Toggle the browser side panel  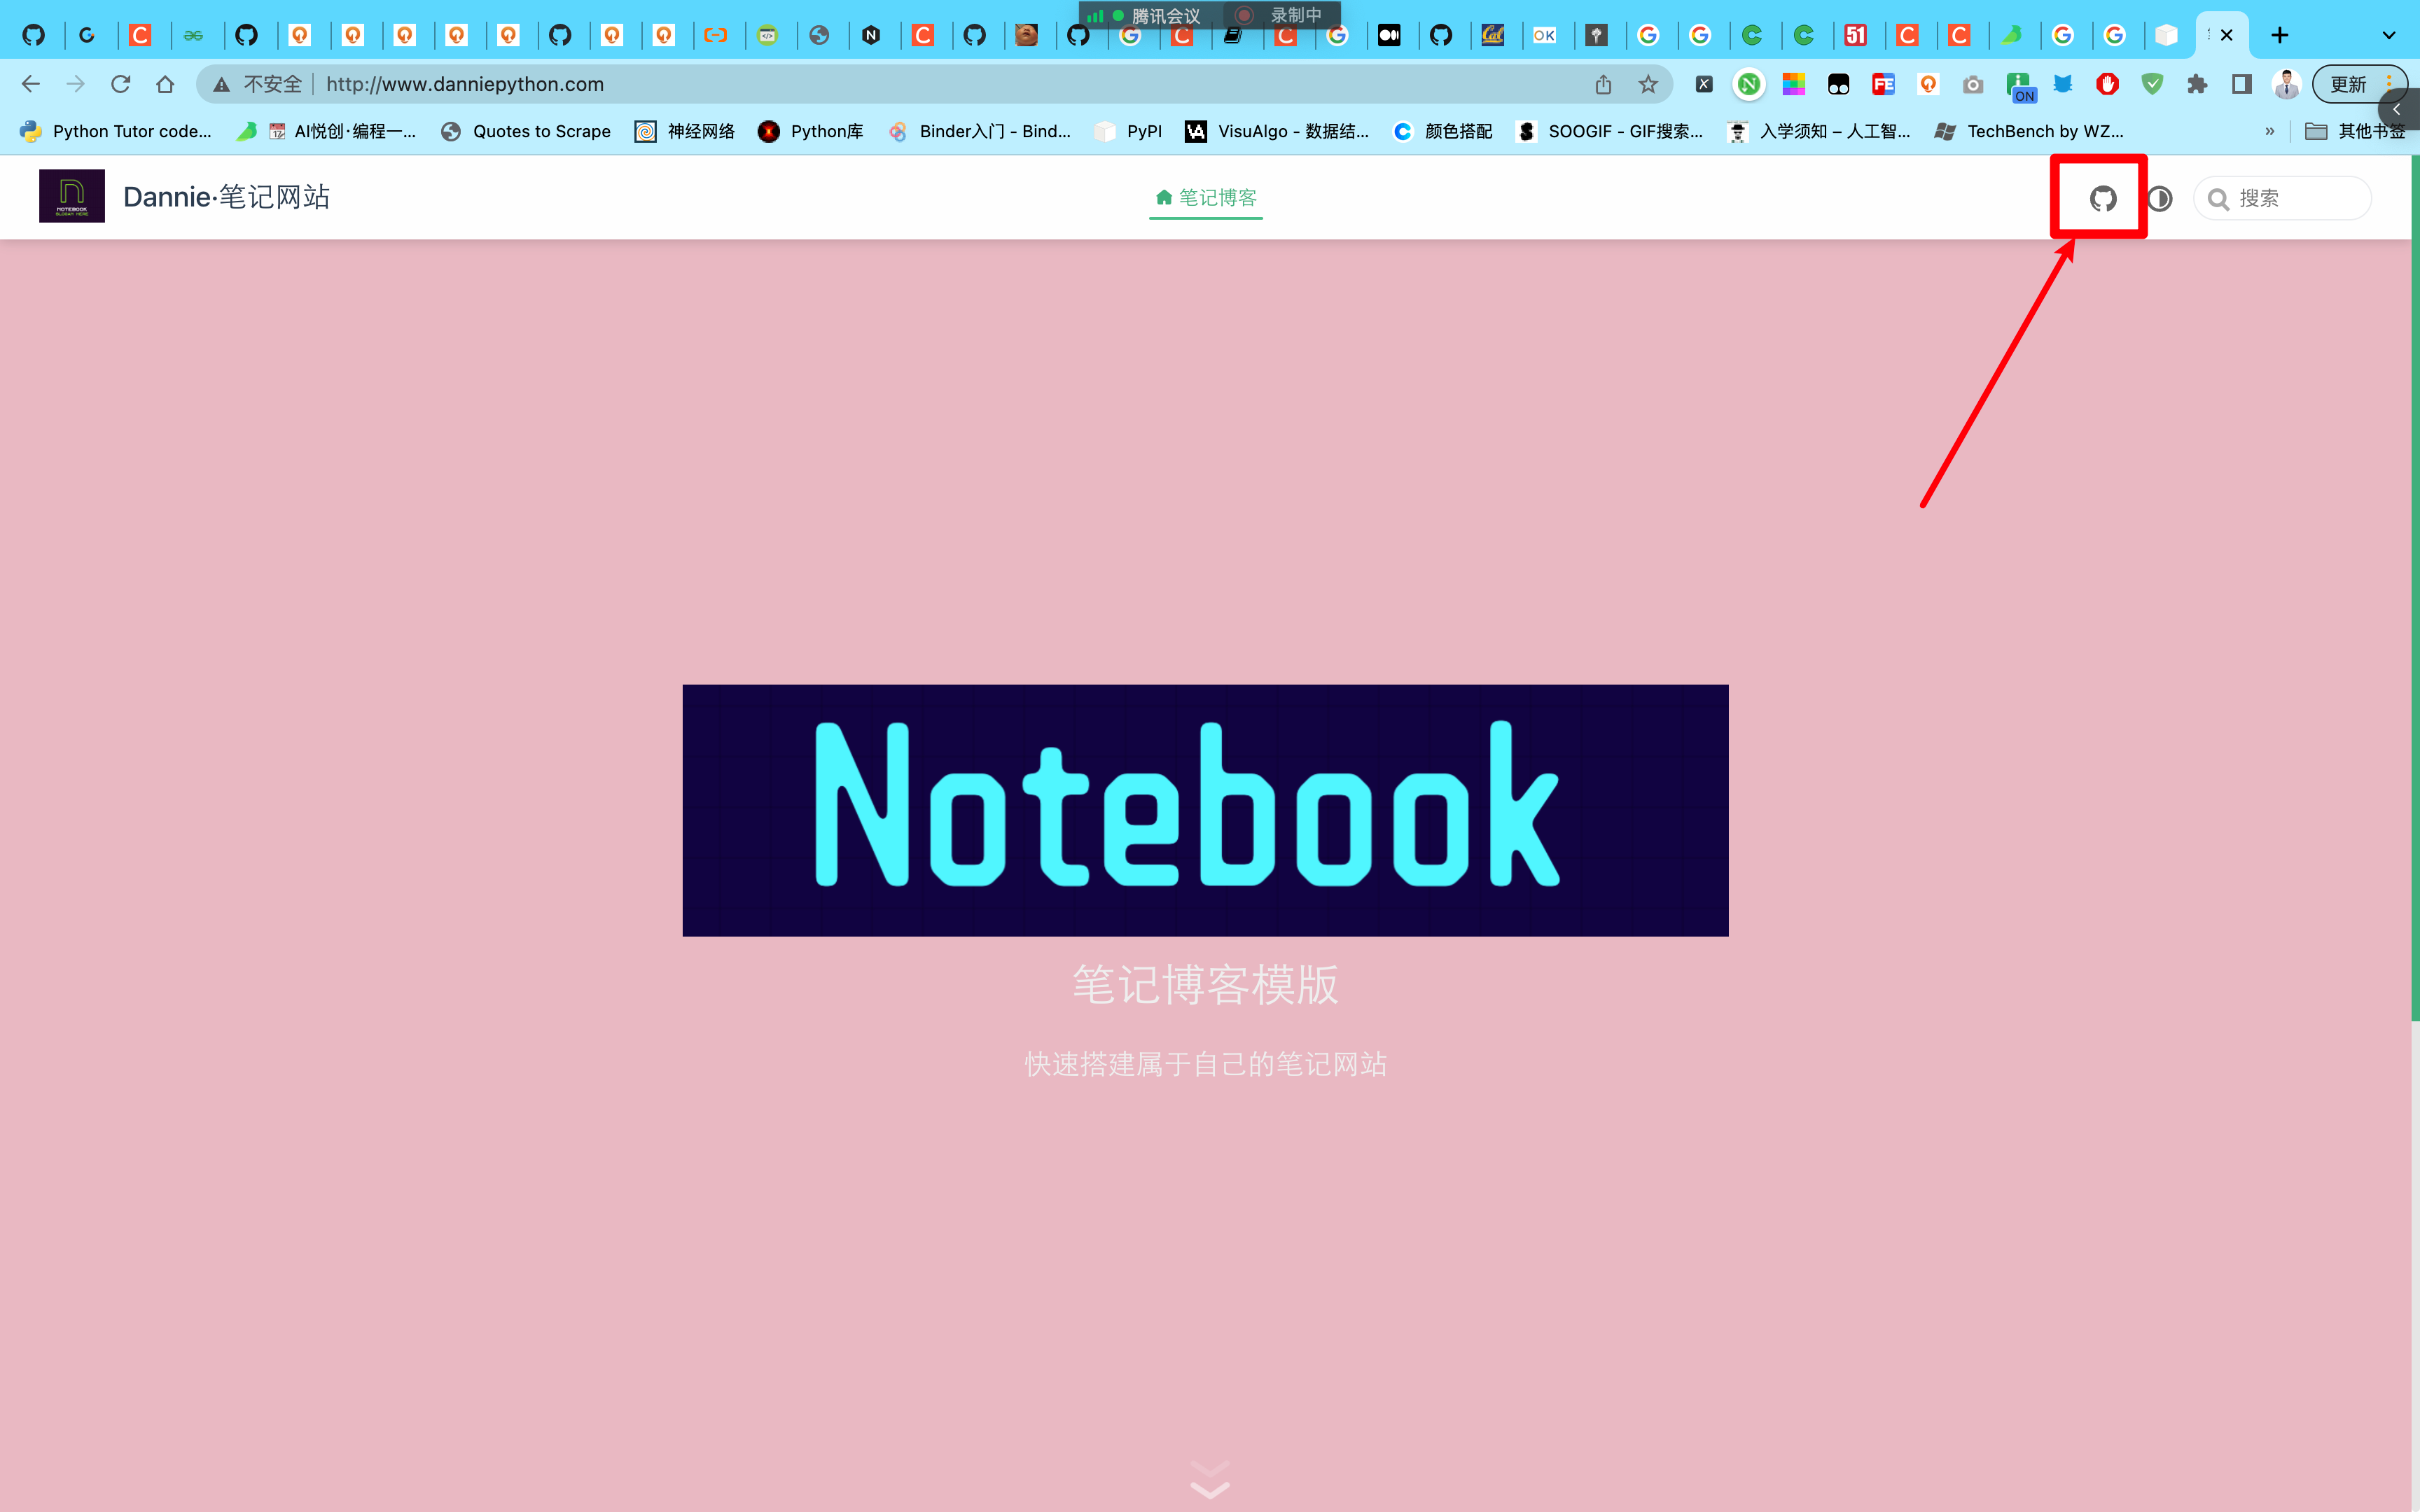(x=2242, y=84)
